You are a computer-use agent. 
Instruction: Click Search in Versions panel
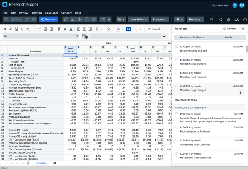click(228, 37)
